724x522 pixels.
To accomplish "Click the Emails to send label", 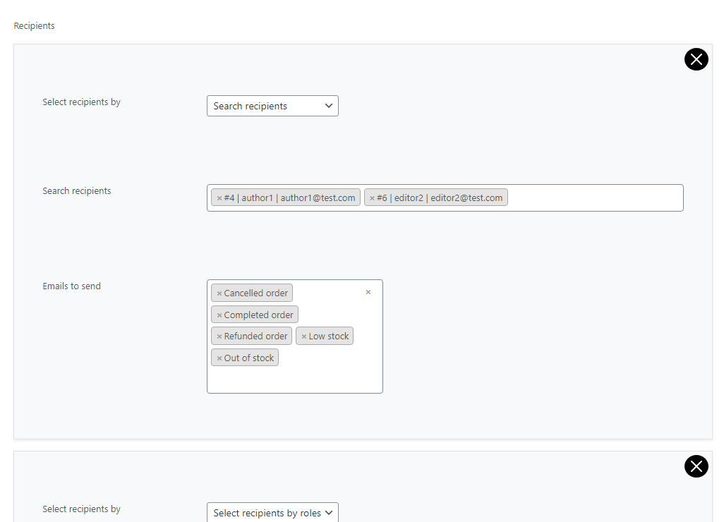I will (x=71, y=286).
